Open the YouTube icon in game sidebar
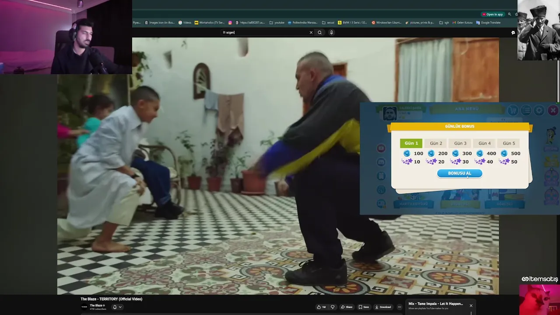The image size is (560, 315). (381, 148)
